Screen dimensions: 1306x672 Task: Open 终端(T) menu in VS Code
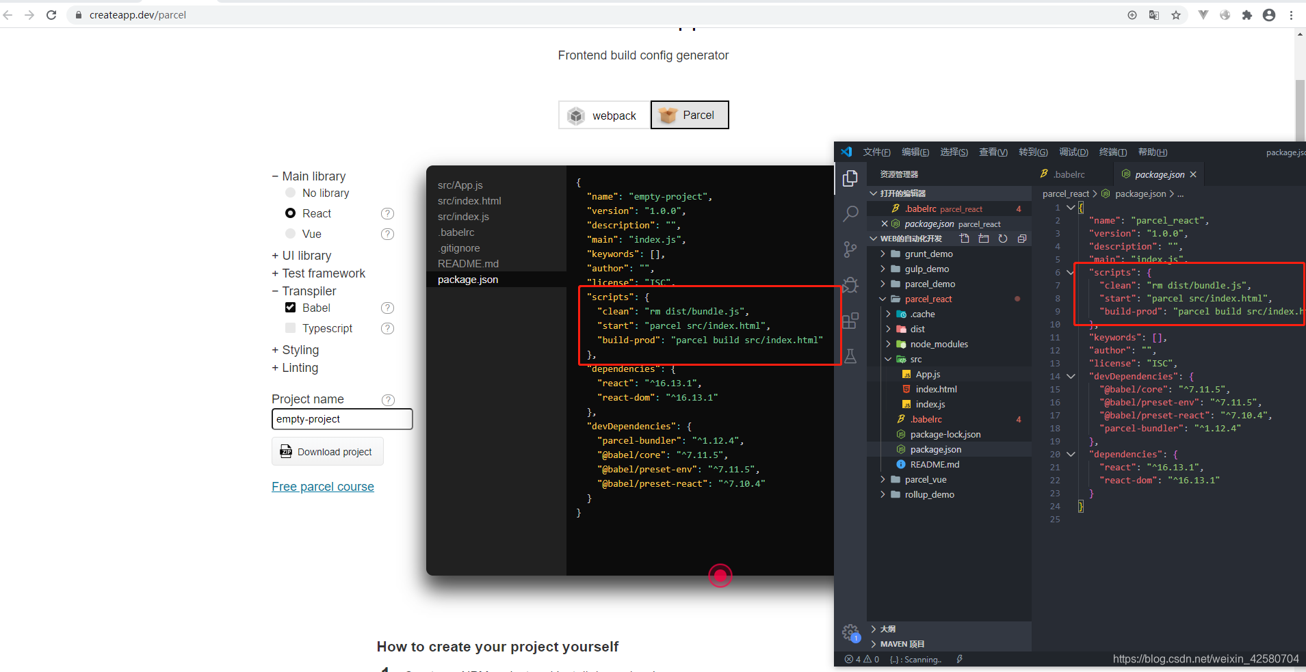tap(1112, 152)
